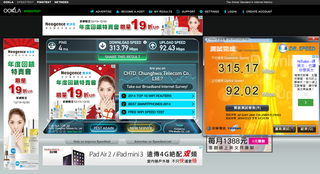Viewport: 320px width, 174px height.
Task: Expand chevron for Free WiFi Speed Test
Action: tap(193, 112)
